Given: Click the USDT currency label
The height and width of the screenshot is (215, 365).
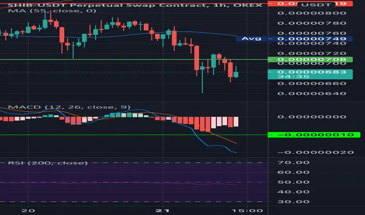Looking at the screenshot, I should pyautogui.click(x=316, y=5).
